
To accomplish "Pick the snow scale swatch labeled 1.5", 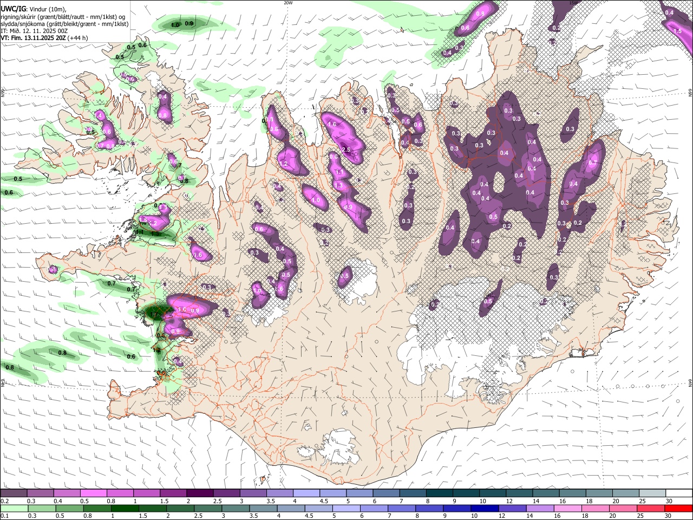I will (x=173, y=493).
